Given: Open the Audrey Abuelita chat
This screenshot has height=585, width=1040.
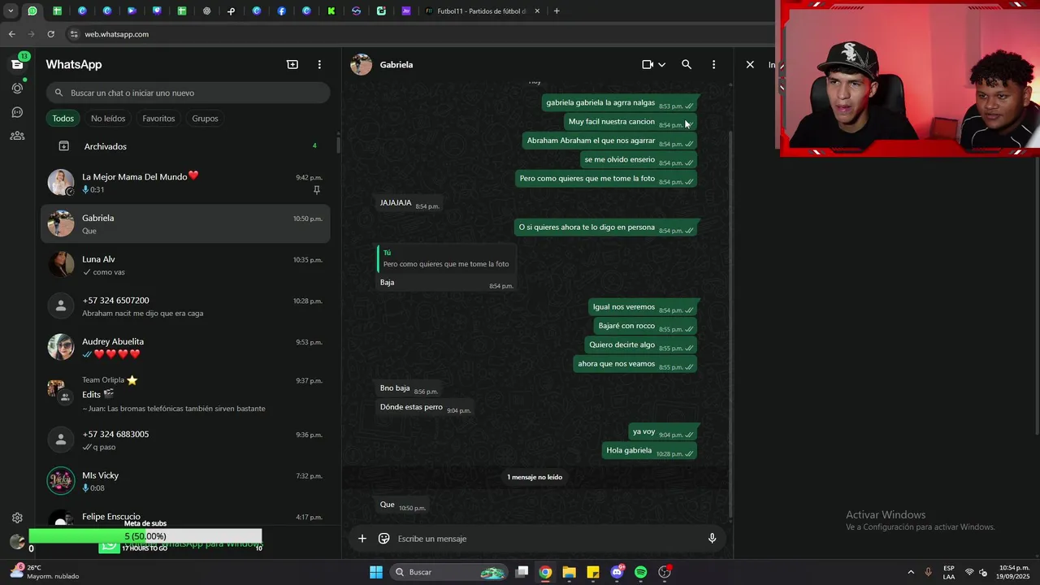Looking at the screenshot, I should [x=185, y=348].
